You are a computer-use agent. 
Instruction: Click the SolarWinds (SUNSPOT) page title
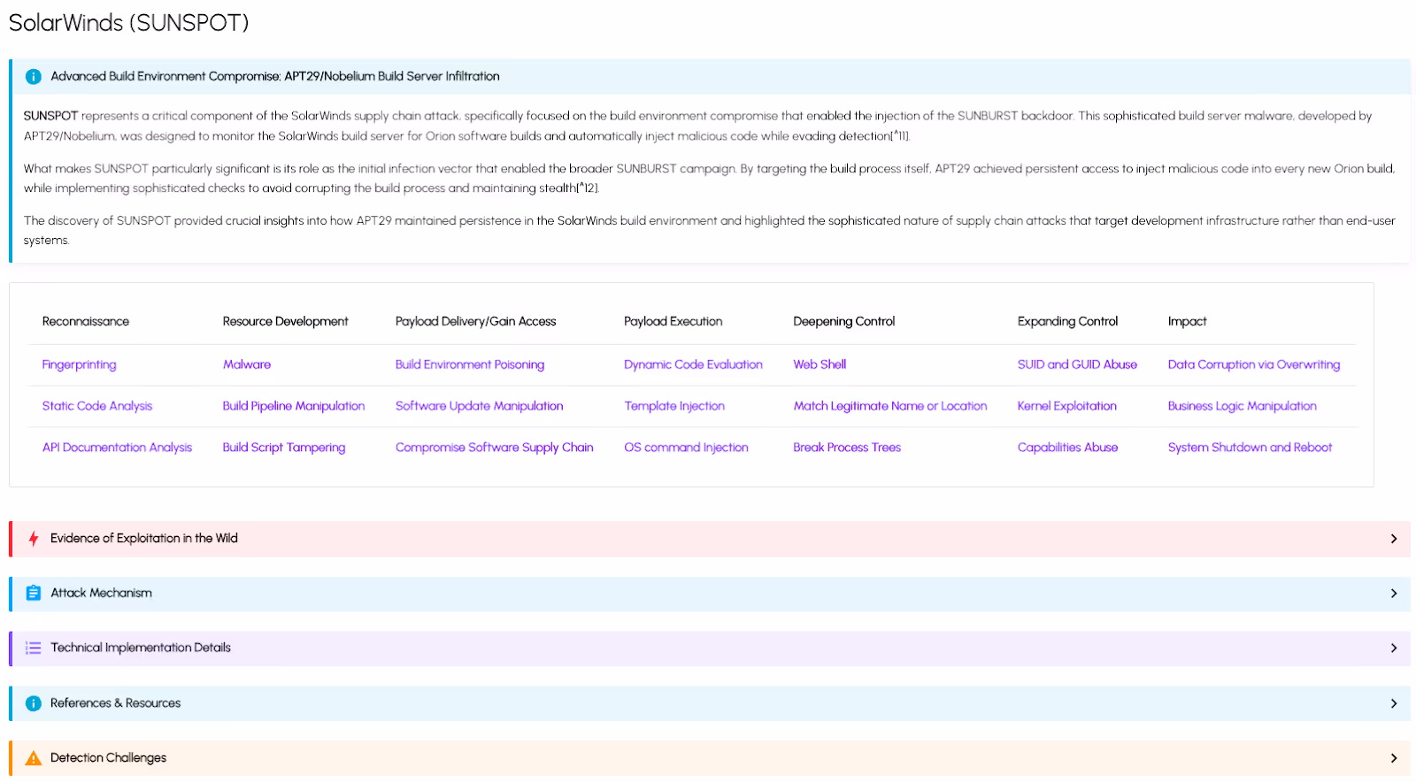point(129,23)
